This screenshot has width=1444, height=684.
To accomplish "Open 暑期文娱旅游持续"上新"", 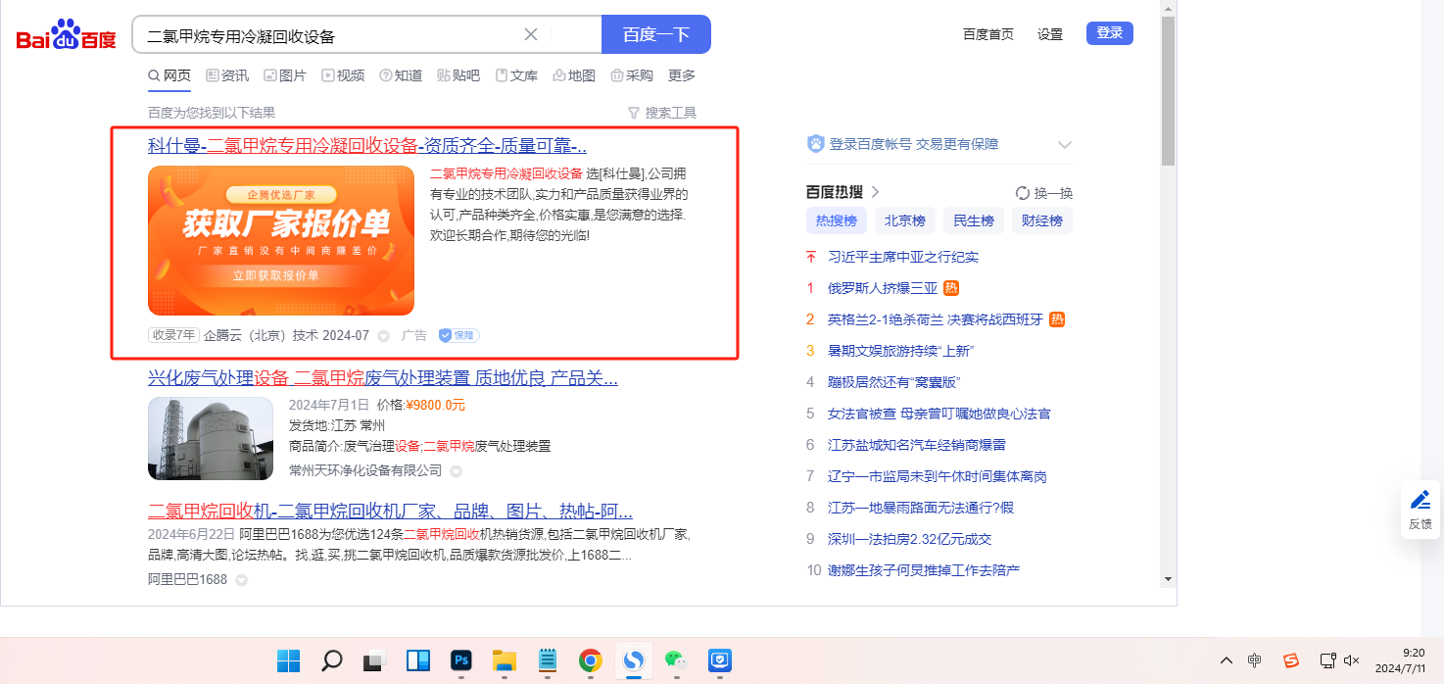I will click(x=900, y=351).
